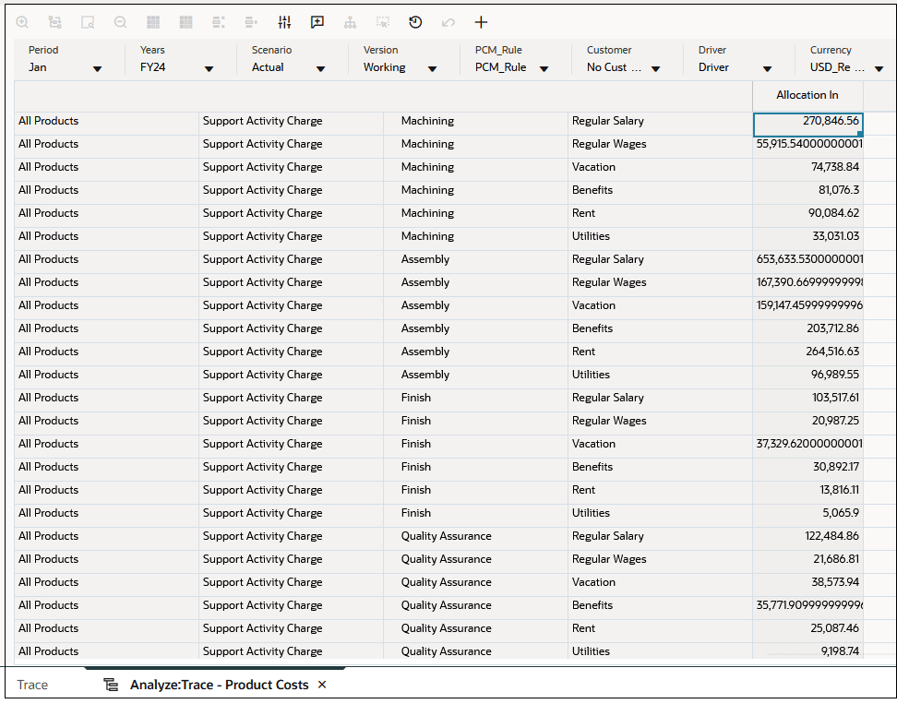
Task: Select the first grid layout icon
Action: coord(153,22)
